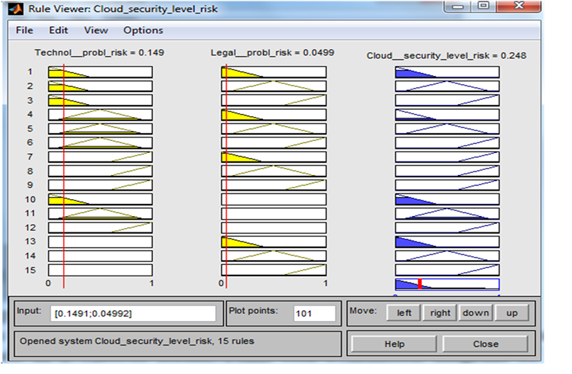Viewport: 572px width, 374px height.
Task: Click the red line in Legal_probl_risk column
Action: (x=225, y=177)
